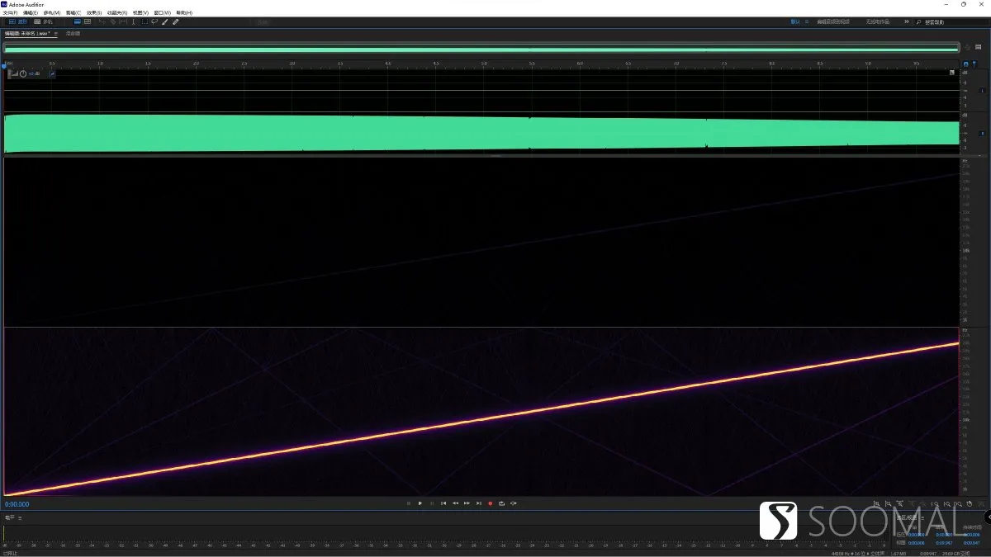Zoom out time

913,504
